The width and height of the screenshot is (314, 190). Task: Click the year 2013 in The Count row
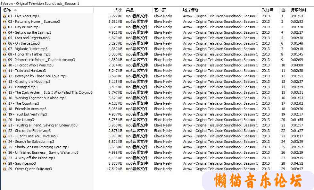[x=266, y=103]
